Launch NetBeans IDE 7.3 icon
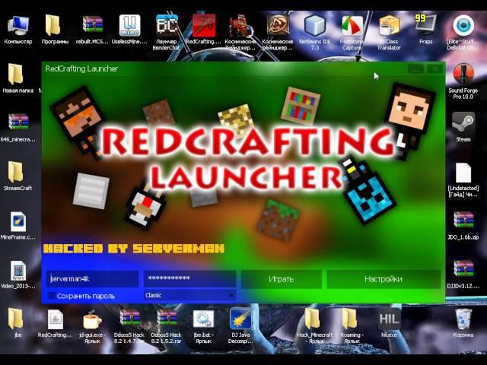 [314, 25]
